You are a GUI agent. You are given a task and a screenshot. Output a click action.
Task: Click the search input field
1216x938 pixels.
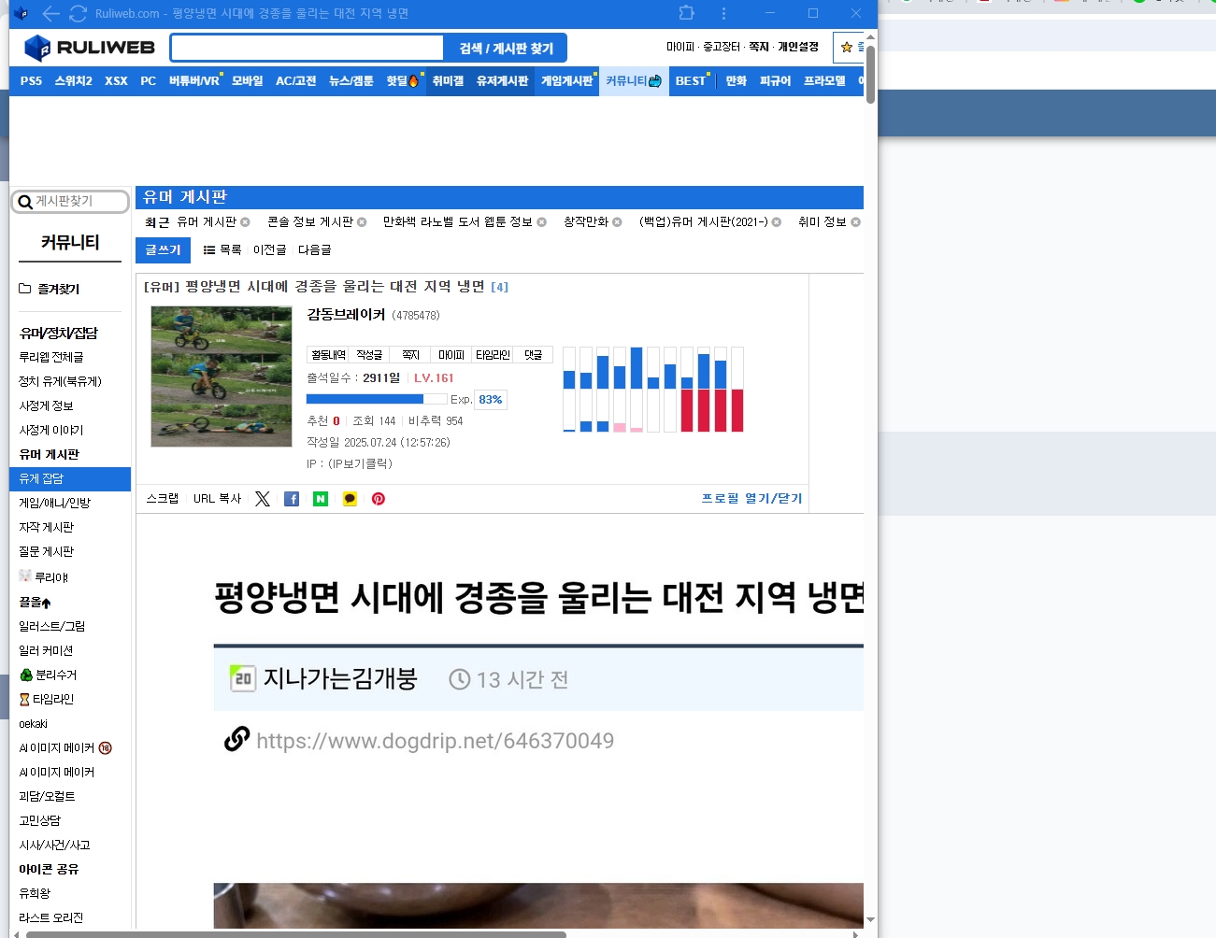(308, 48)
